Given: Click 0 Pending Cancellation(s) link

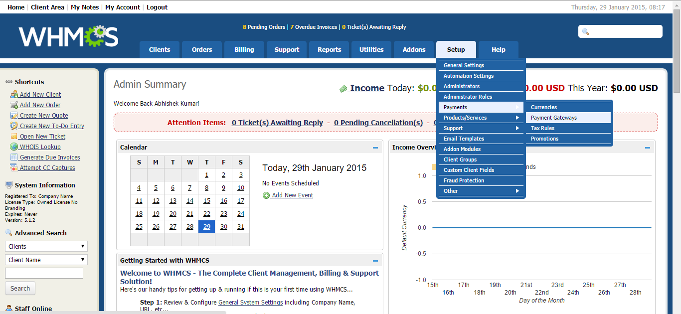Looking at the screenshot, I should (378, 123).
